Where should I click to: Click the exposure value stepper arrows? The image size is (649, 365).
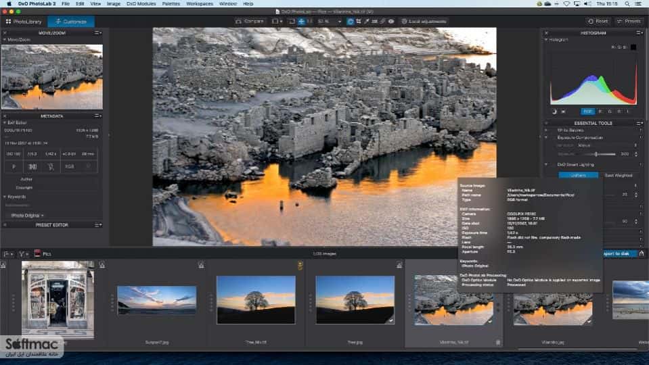(x=636, y=154)
